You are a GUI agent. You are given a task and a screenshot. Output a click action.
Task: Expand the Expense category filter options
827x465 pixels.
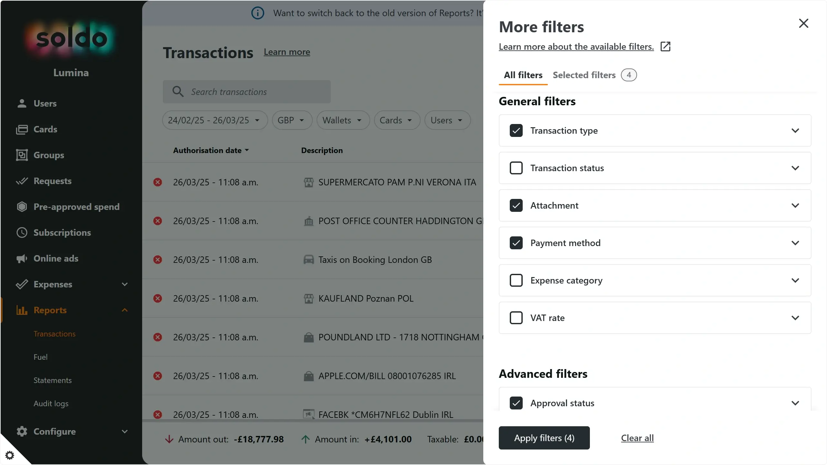(x=796, y=280)
